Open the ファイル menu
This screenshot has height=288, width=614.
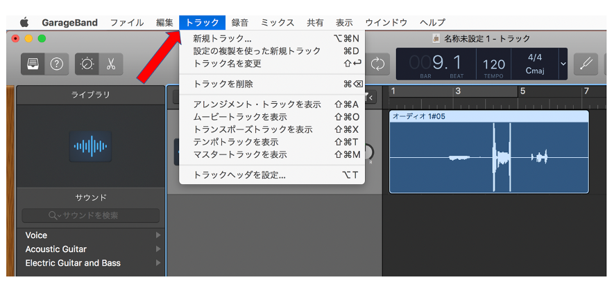tap(126, 23)
